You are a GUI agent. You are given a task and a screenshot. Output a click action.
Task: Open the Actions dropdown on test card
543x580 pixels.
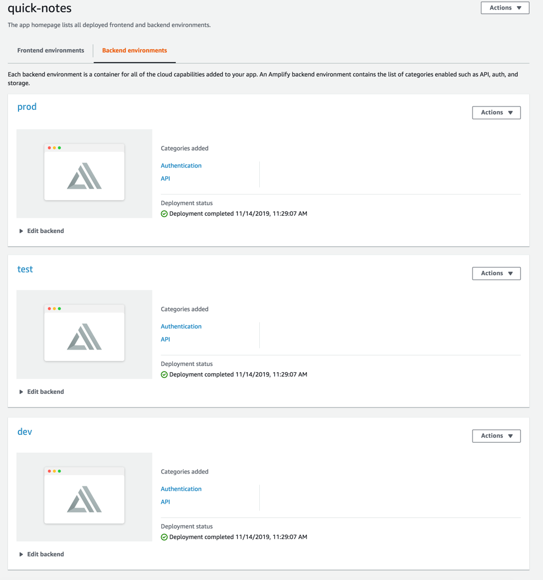click(496, 273)
